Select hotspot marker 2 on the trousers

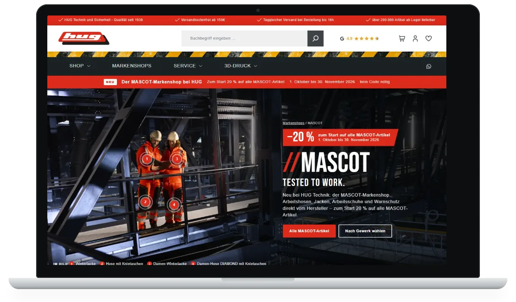click(145, 201)
